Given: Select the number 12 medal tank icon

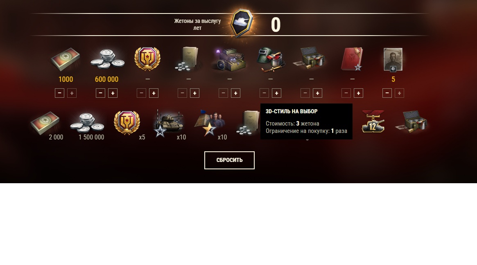Looking at the screenshot, I should [x=373, y=121].
